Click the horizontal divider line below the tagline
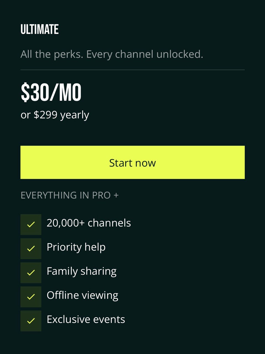This screenshot has width=265, height=354. coord(132,70)
